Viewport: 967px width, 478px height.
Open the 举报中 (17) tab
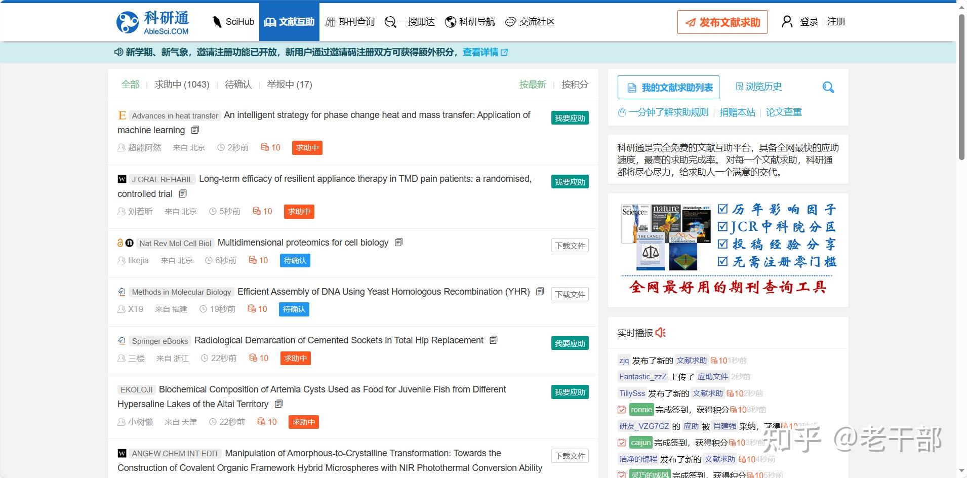(289, 85)
